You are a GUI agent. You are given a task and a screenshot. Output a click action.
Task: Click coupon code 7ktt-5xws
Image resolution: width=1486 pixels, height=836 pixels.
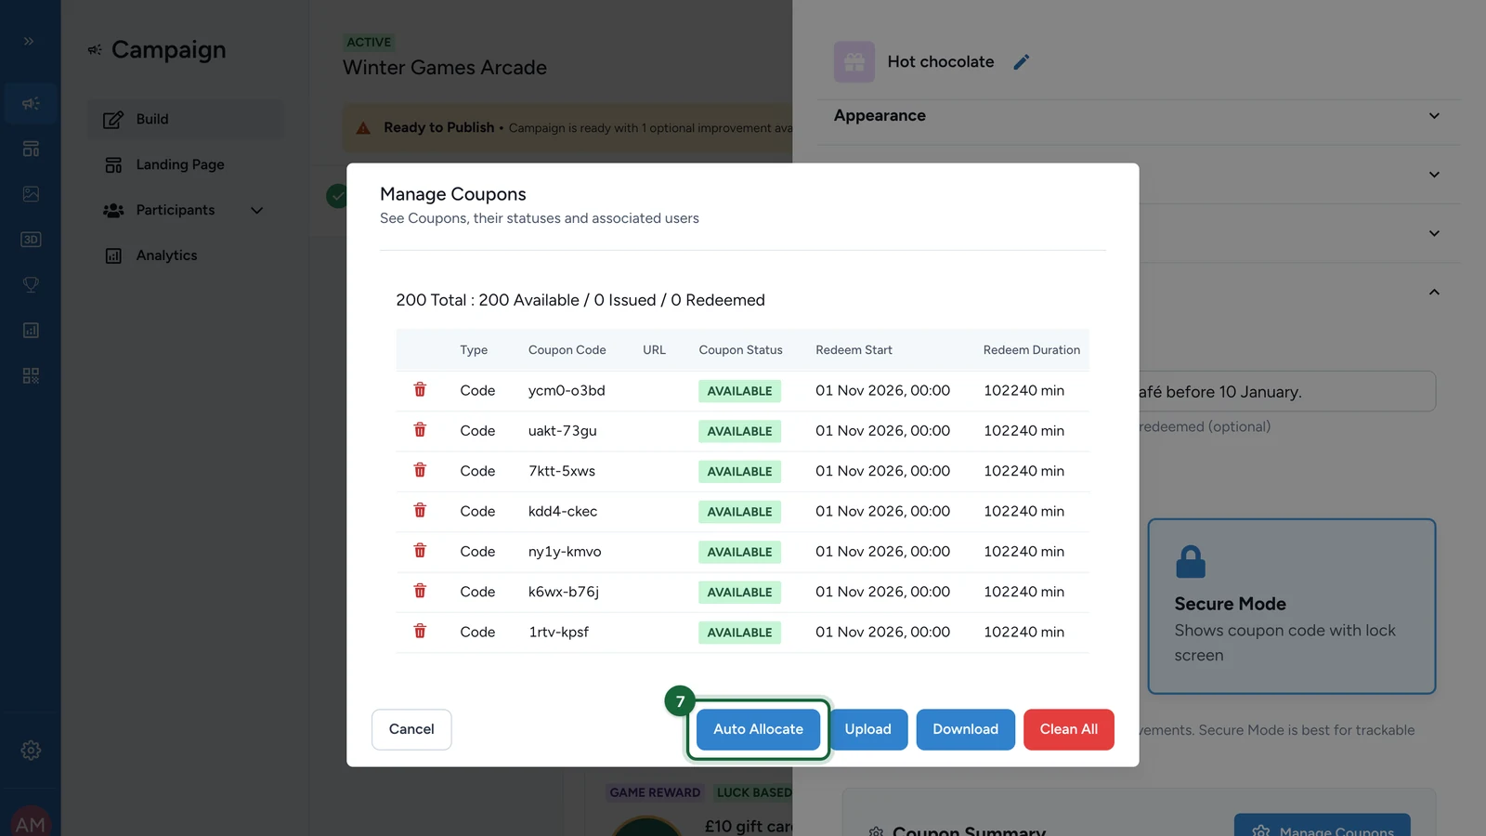coord(562,471)
